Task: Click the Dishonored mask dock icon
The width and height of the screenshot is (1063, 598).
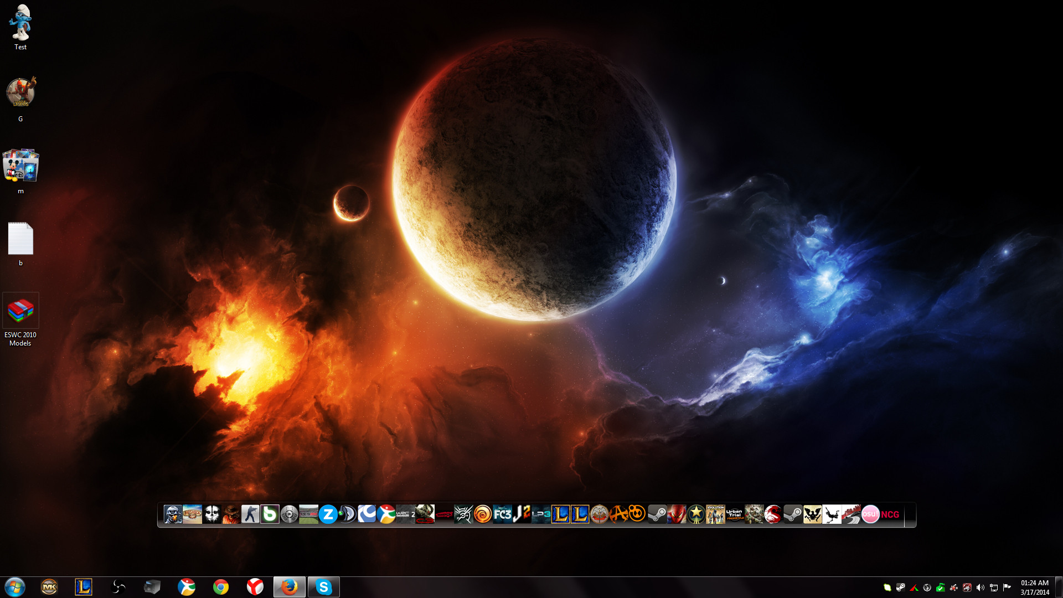Action: point(463,514)
